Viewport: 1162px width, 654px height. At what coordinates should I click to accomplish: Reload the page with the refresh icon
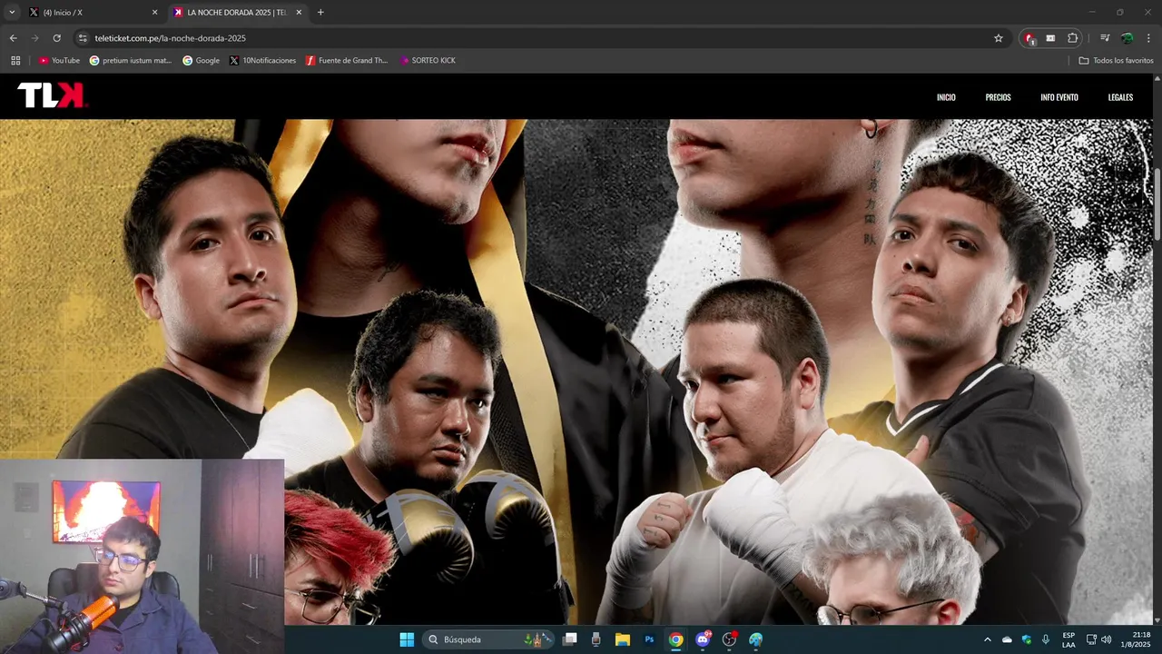coord(56,38)
